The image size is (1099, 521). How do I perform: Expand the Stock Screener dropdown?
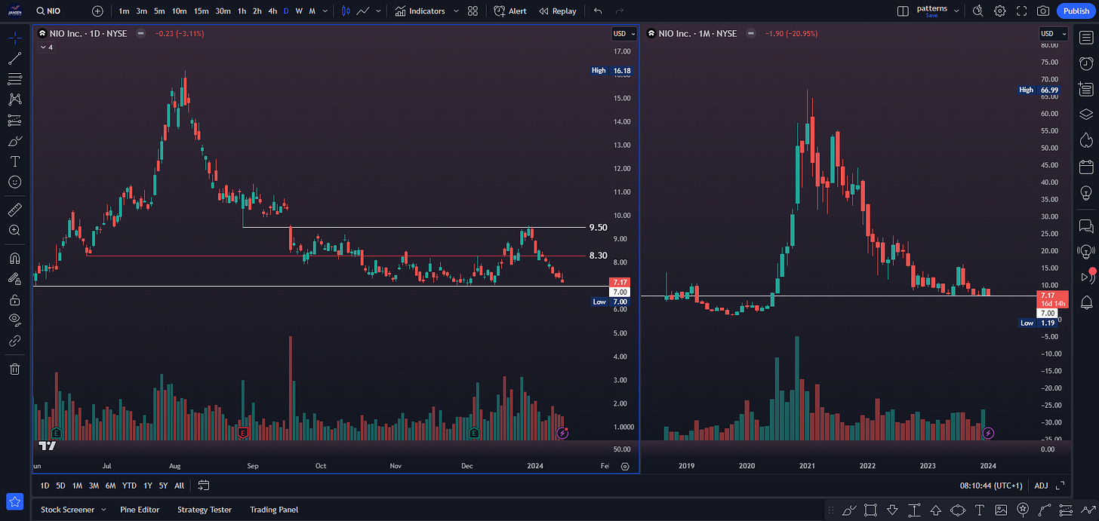click(103, 510)
